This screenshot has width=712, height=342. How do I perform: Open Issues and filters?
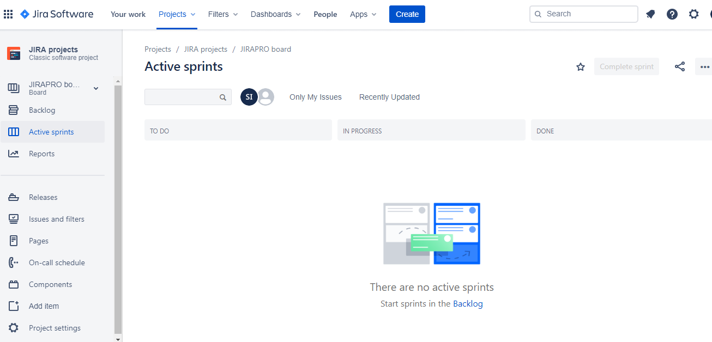tap(56, 218)
